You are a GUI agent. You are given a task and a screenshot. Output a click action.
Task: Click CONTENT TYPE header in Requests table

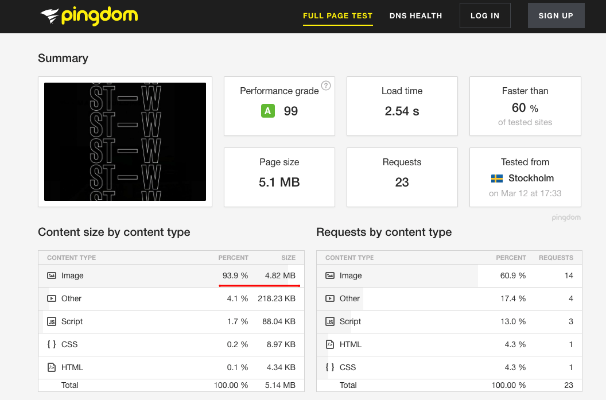coord(349,258)
